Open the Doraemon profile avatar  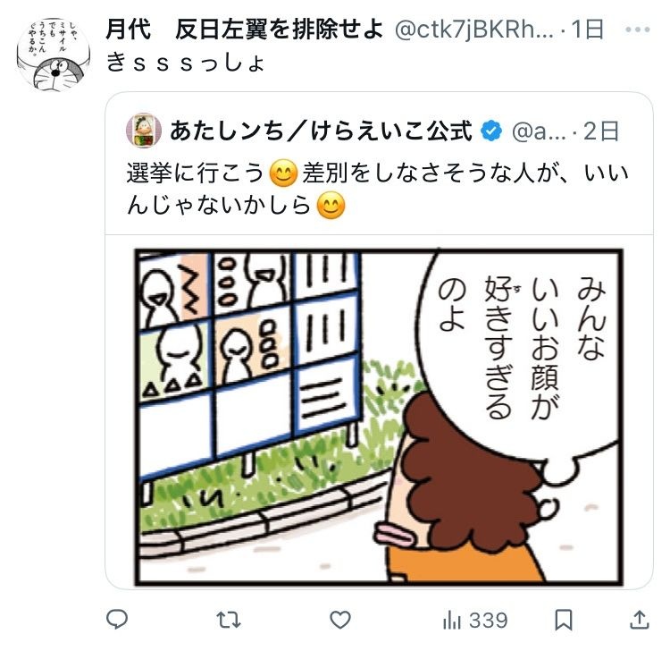[x=54, y=55]
